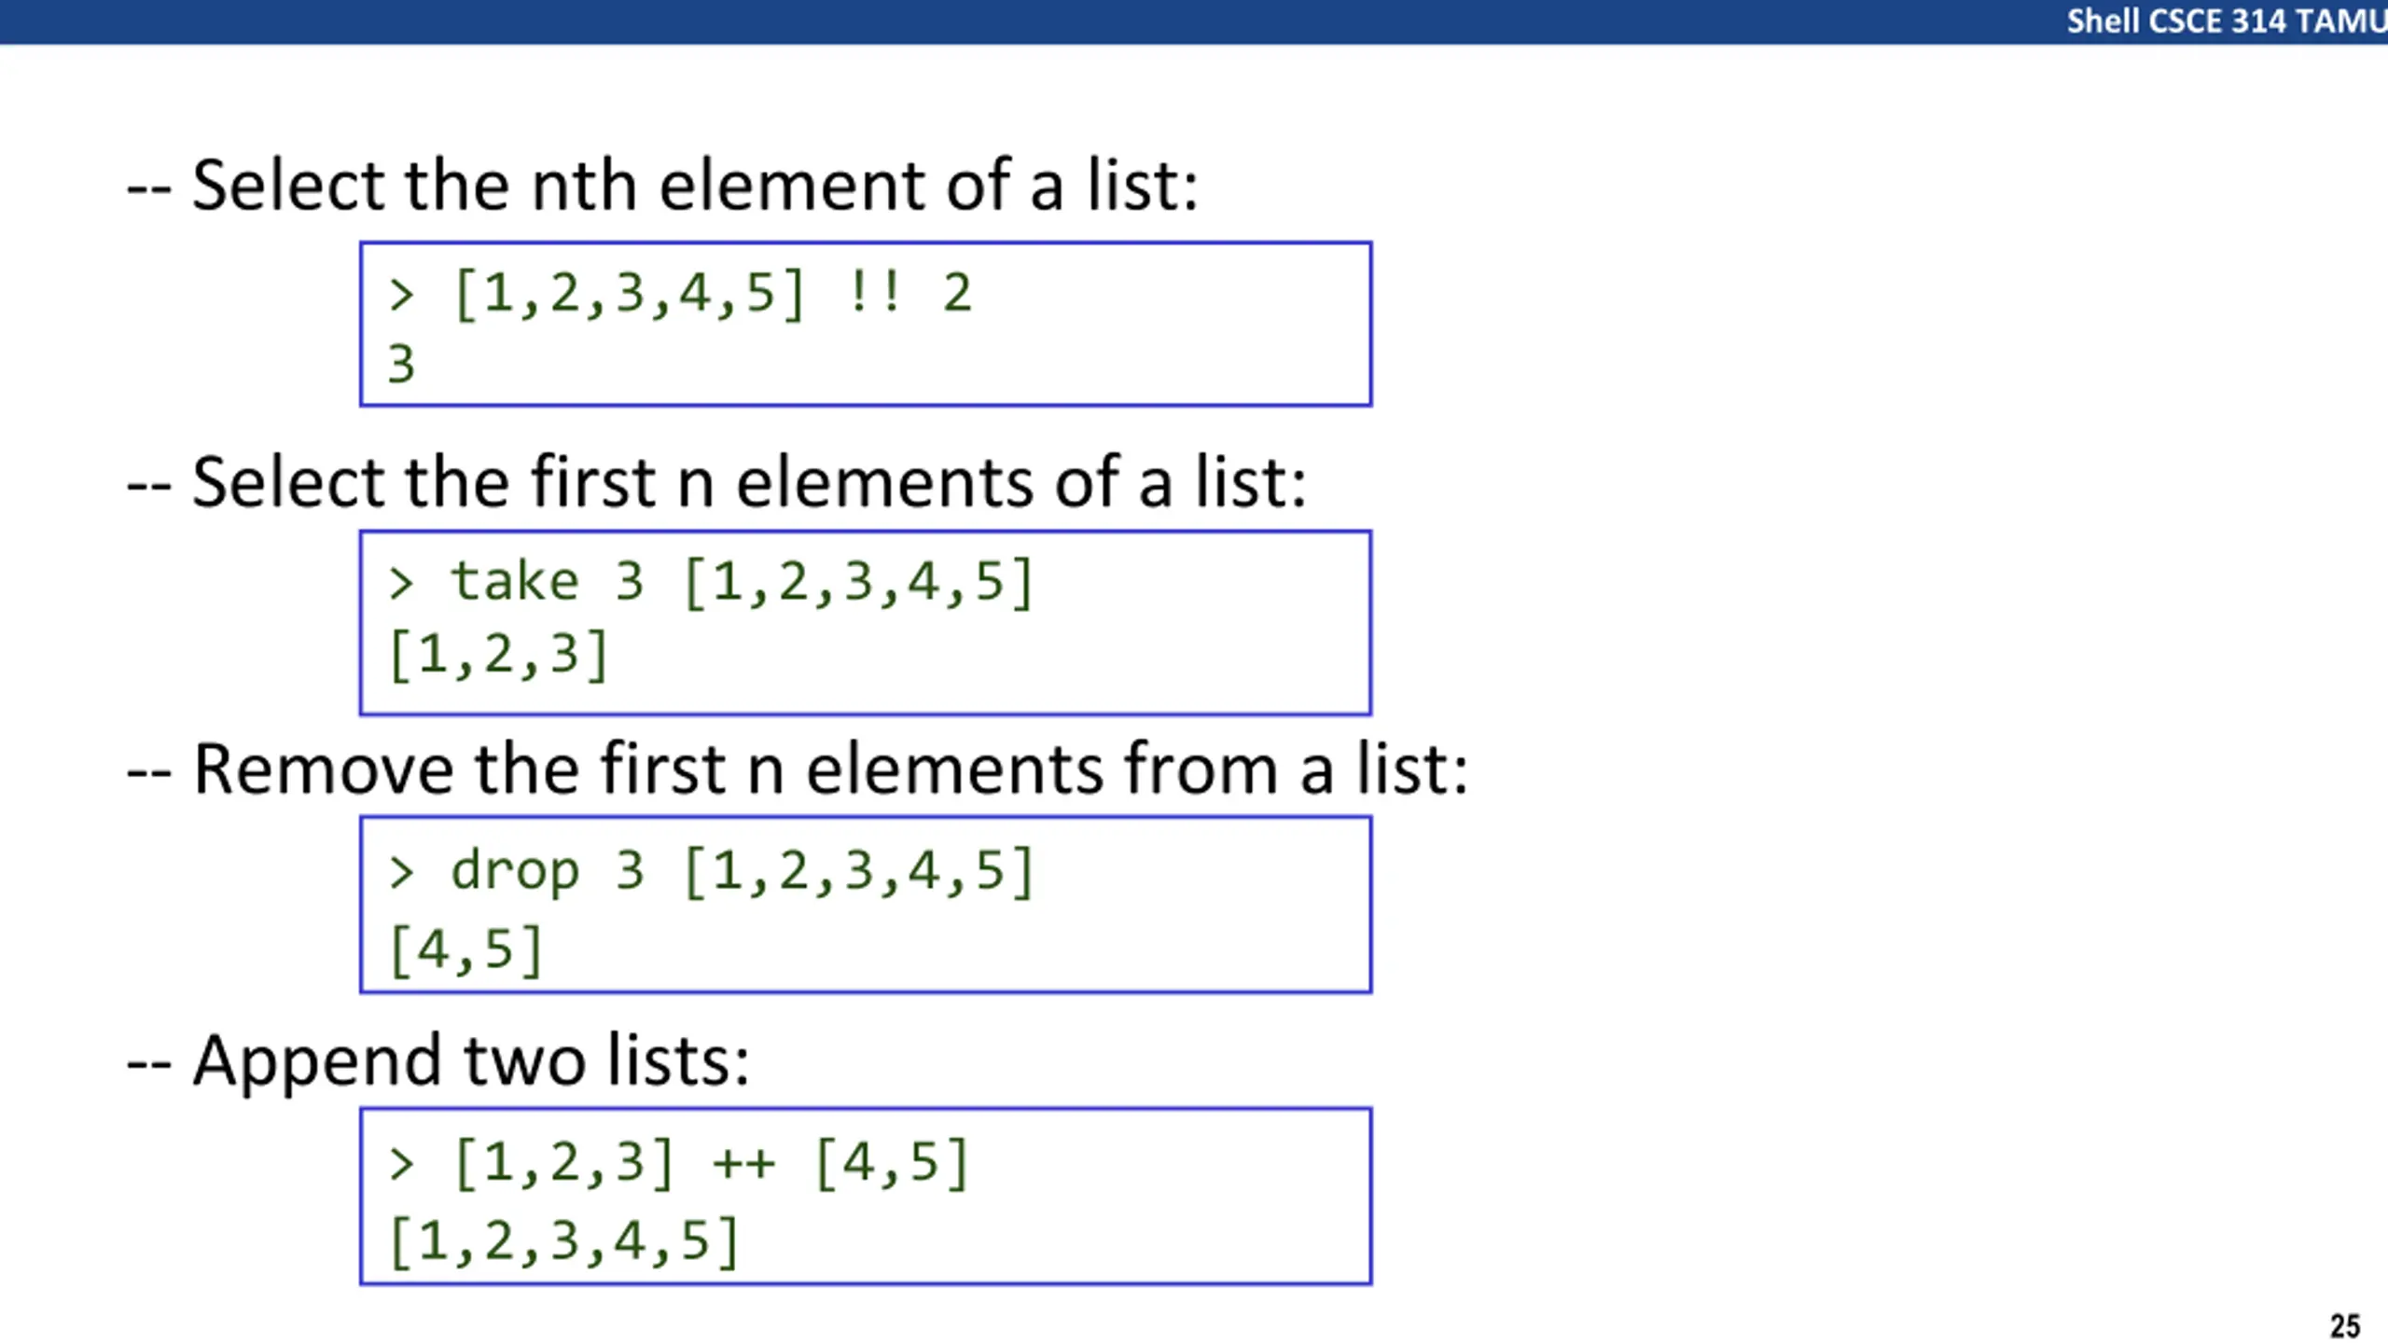The image size is (2388, 1343).
Task: Click the result '3' in the first code box
Action: (401, 364)
